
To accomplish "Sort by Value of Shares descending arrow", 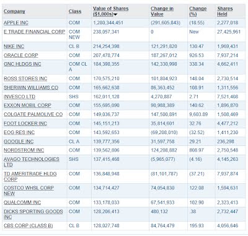I will tap(115, 14).
